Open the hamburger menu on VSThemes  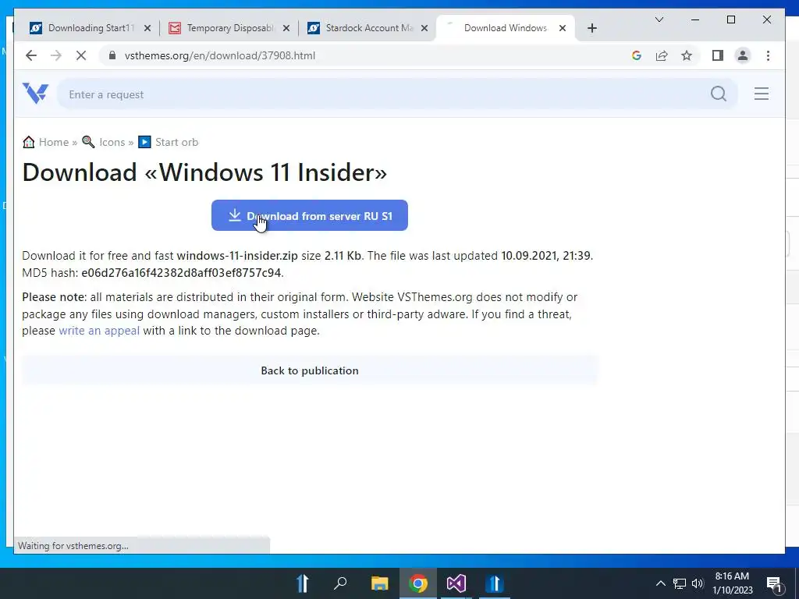[x=762, y=94]
